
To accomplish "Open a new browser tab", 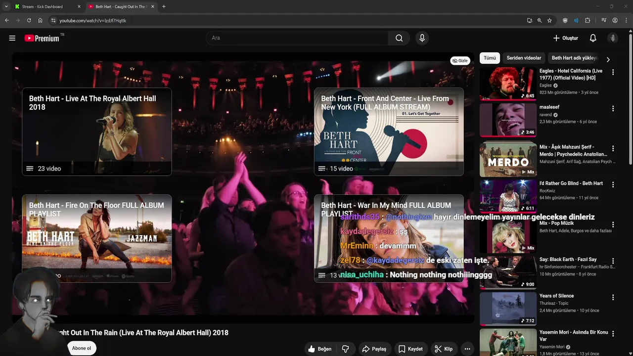I will pyautogui.click(x=164, y=6).
